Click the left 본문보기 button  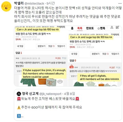(x=42, y=46)
